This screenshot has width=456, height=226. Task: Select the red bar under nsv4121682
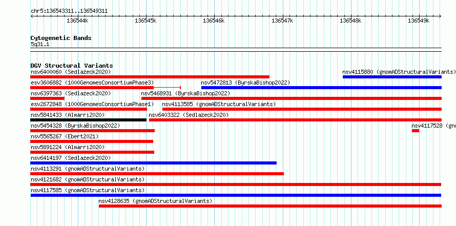pos(236,184)
